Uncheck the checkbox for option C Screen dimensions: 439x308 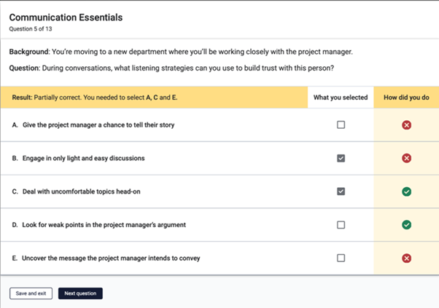pyautogui.click(x=341, y=191)
